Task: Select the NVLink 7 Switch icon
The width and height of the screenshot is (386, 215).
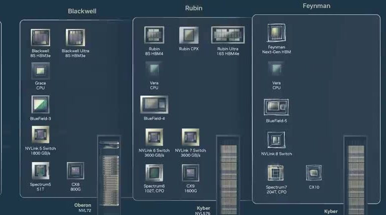Action: (x=190, y=137)
